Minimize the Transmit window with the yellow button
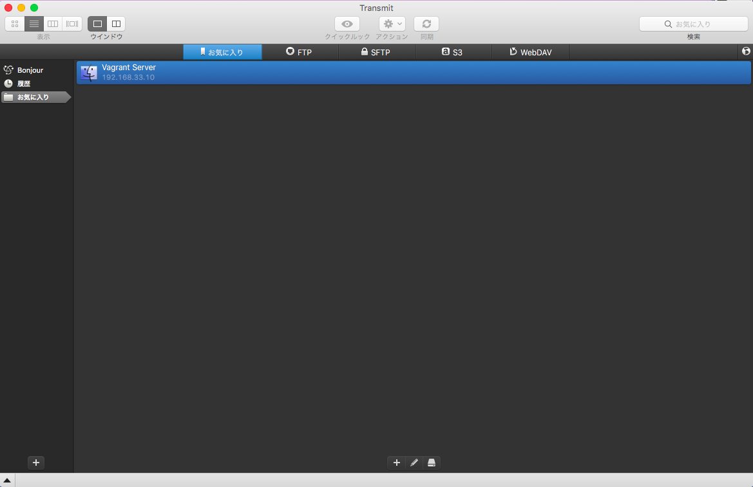This screenshot has height=487, width=753. coord(21,8)
